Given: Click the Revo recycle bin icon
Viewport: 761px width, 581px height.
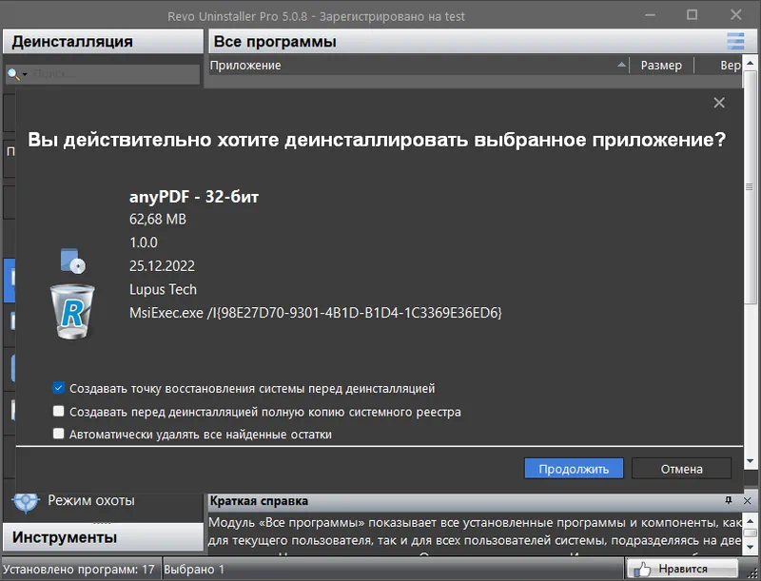Looking at the screenshot, I should 72,311.
